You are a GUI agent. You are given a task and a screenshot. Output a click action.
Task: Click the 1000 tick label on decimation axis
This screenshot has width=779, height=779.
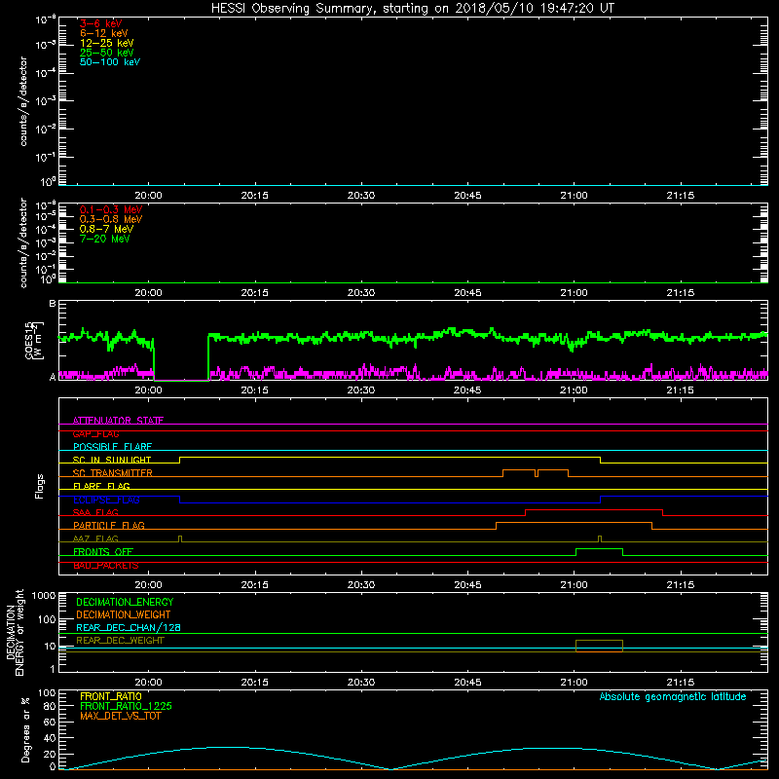click(x=44, y=595)
